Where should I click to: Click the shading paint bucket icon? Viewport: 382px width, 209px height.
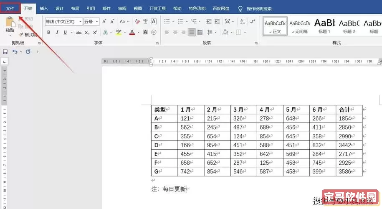(x=225, y=32)
